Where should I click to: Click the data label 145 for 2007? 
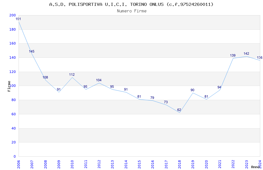[32, 51]
